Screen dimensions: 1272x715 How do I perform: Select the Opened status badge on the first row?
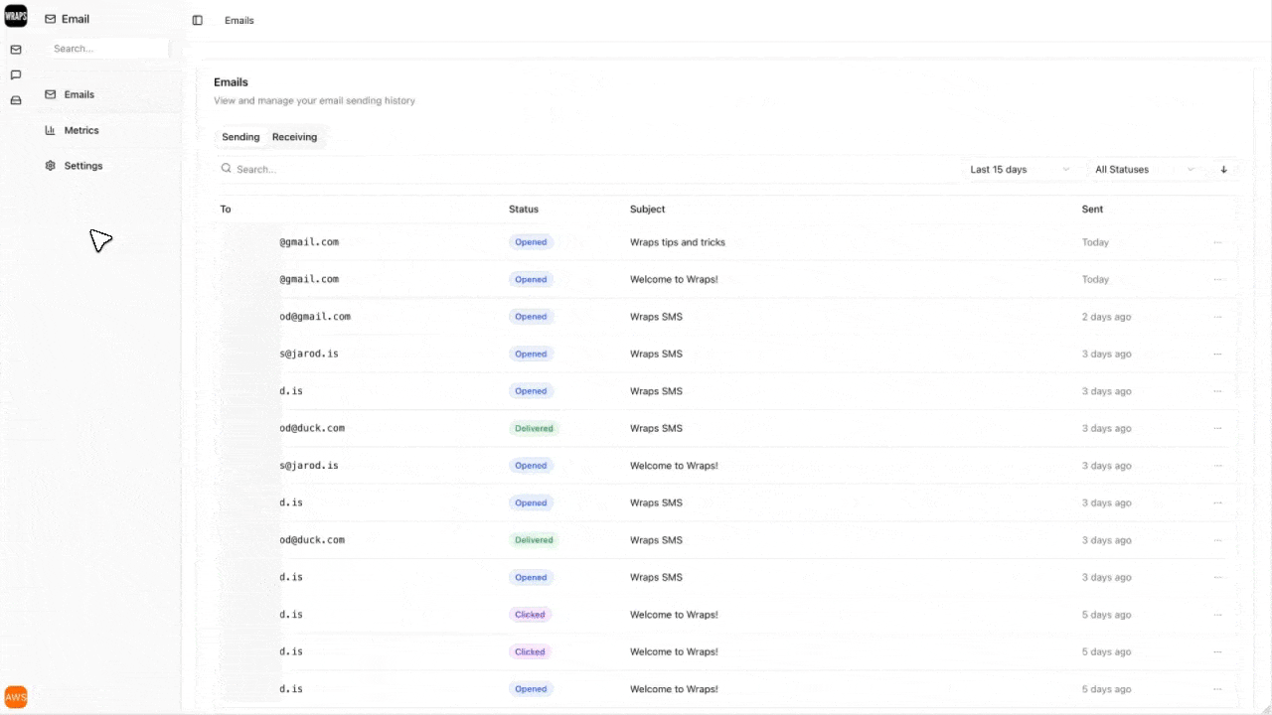[x=531, y=241]
